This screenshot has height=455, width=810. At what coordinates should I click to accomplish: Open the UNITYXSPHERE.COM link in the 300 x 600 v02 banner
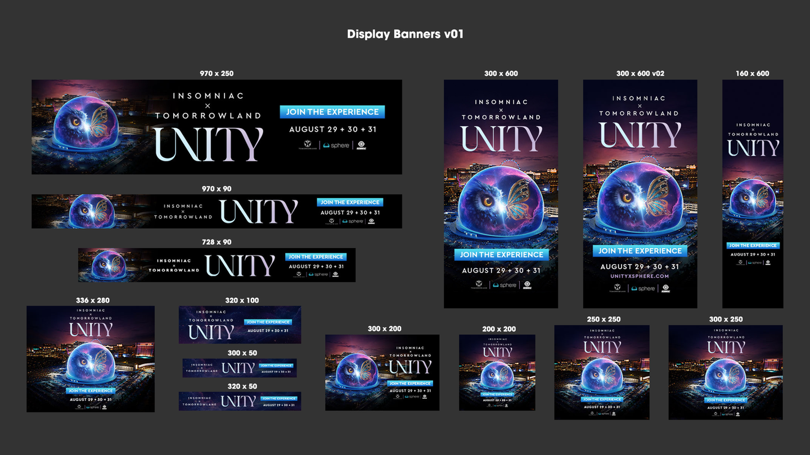coord(640,276)
